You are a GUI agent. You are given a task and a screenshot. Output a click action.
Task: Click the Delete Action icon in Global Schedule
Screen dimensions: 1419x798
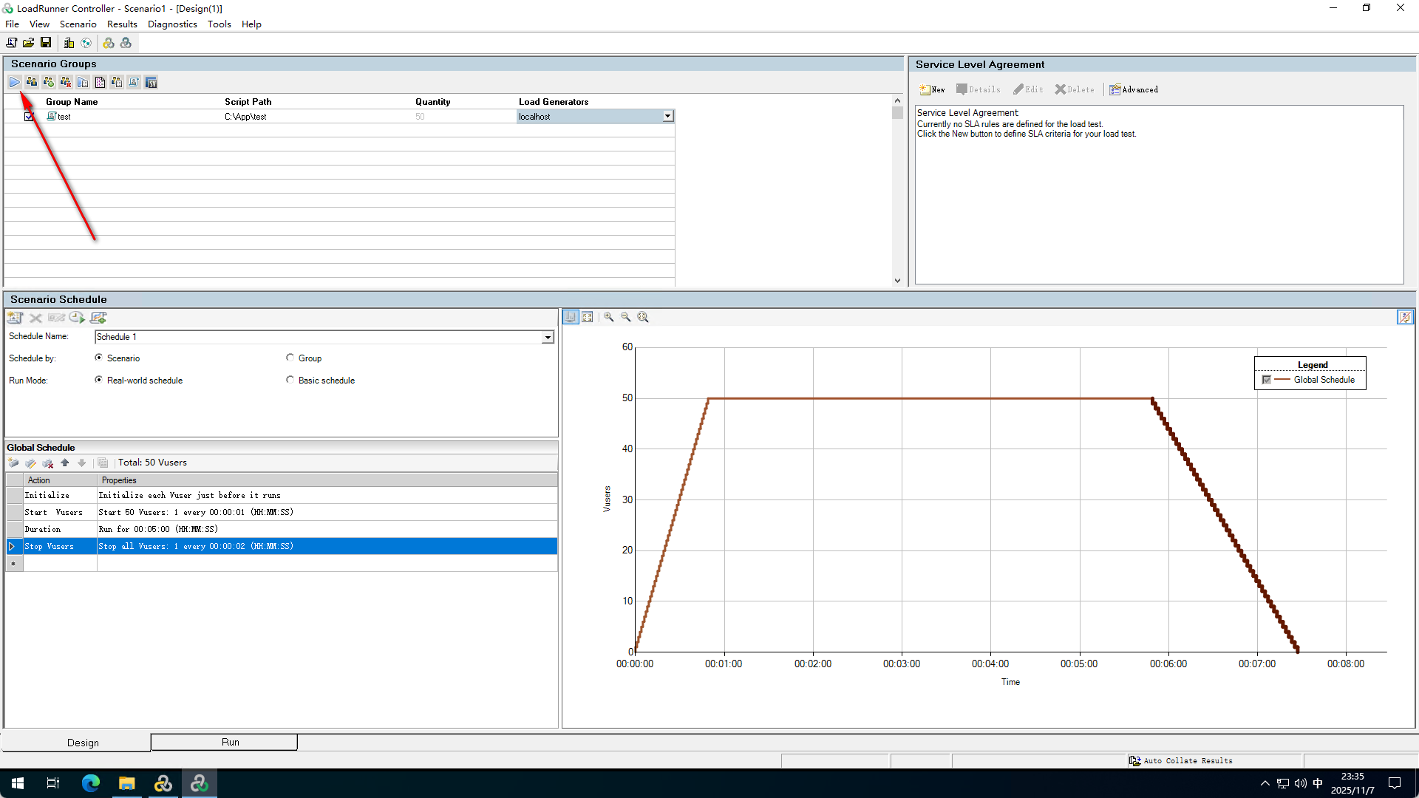[x=48, y=463]
